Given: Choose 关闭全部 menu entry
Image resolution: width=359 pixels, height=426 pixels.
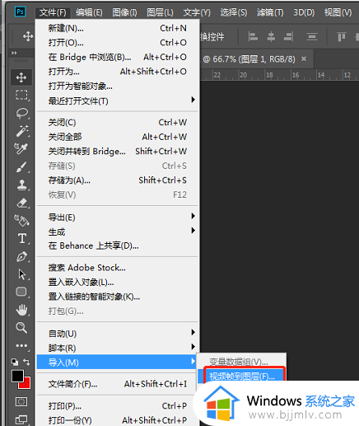Looking at the screenshot, I should pos(118,137).
